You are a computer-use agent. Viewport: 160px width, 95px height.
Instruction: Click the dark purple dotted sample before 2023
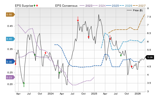tap(82, 6)
